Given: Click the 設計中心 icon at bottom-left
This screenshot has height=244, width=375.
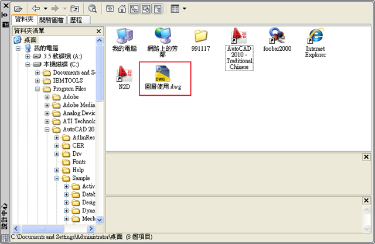Looking at the screenshot, I should (5, 239).
